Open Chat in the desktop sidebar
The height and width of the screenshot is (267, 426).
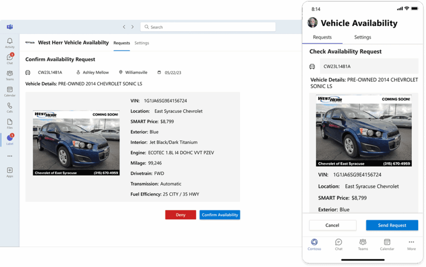(10, 59)
